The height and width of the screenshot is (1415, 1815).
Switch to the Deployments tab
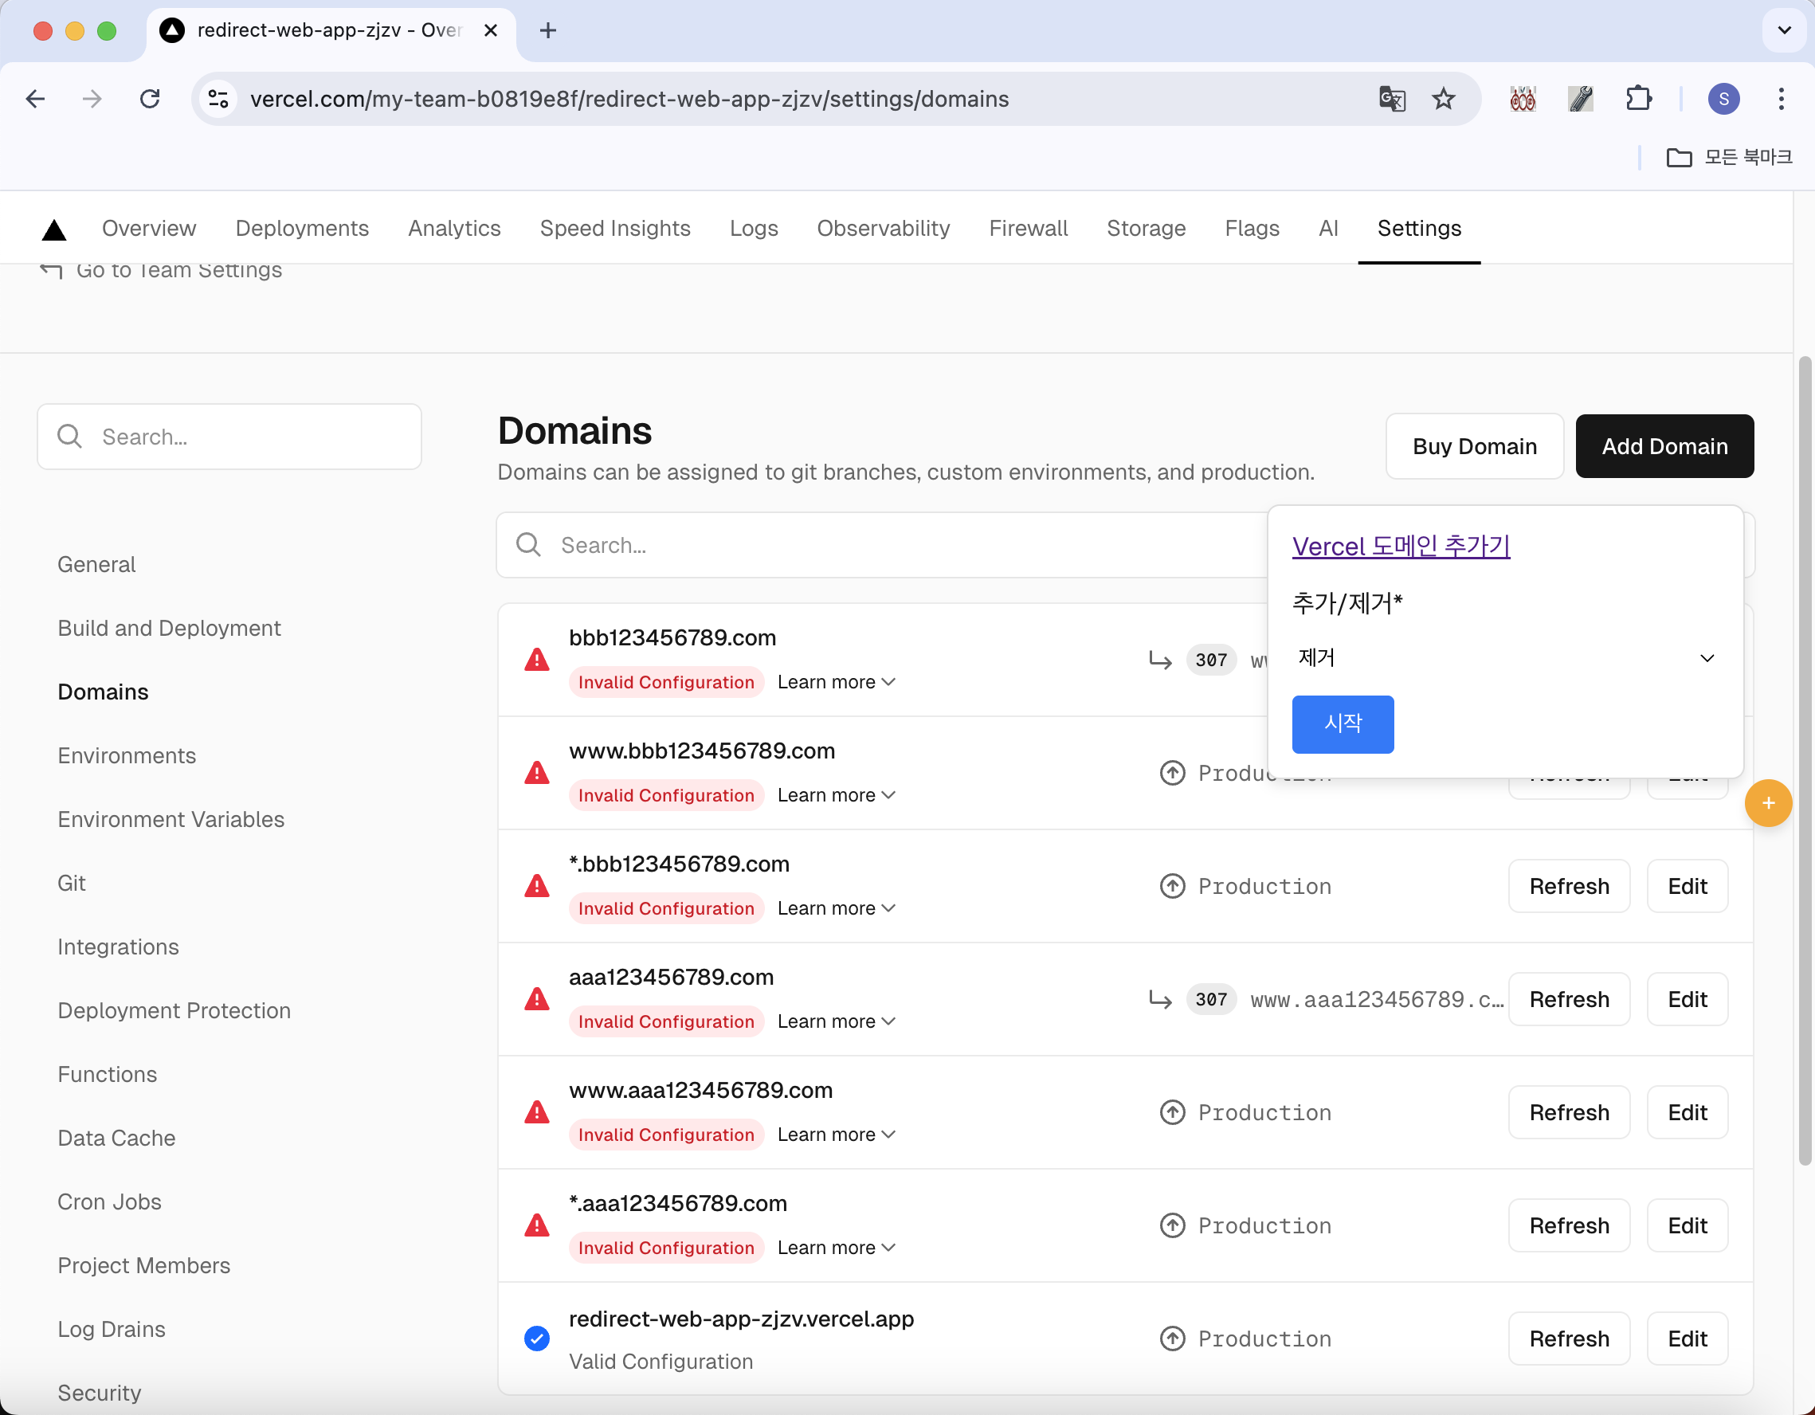(x=302, y=229)
